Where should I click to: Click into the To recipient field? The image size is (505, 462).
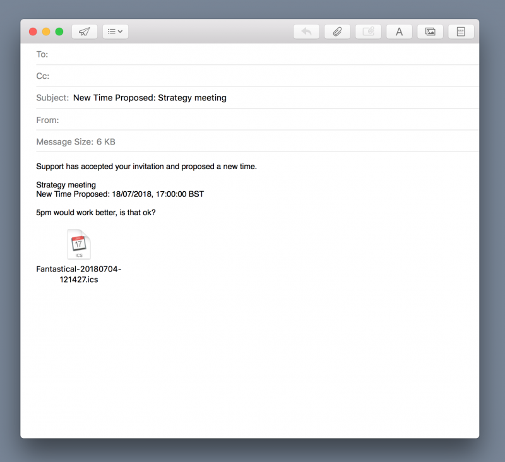tap(258, 54)
